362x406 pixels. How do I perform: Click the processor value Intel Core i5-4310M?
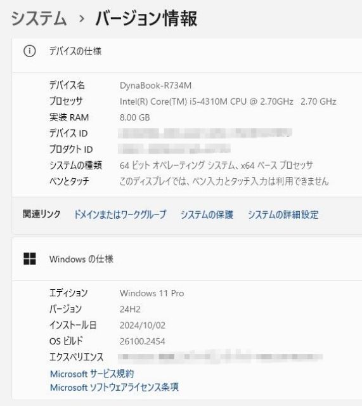(x=228, y=101)
